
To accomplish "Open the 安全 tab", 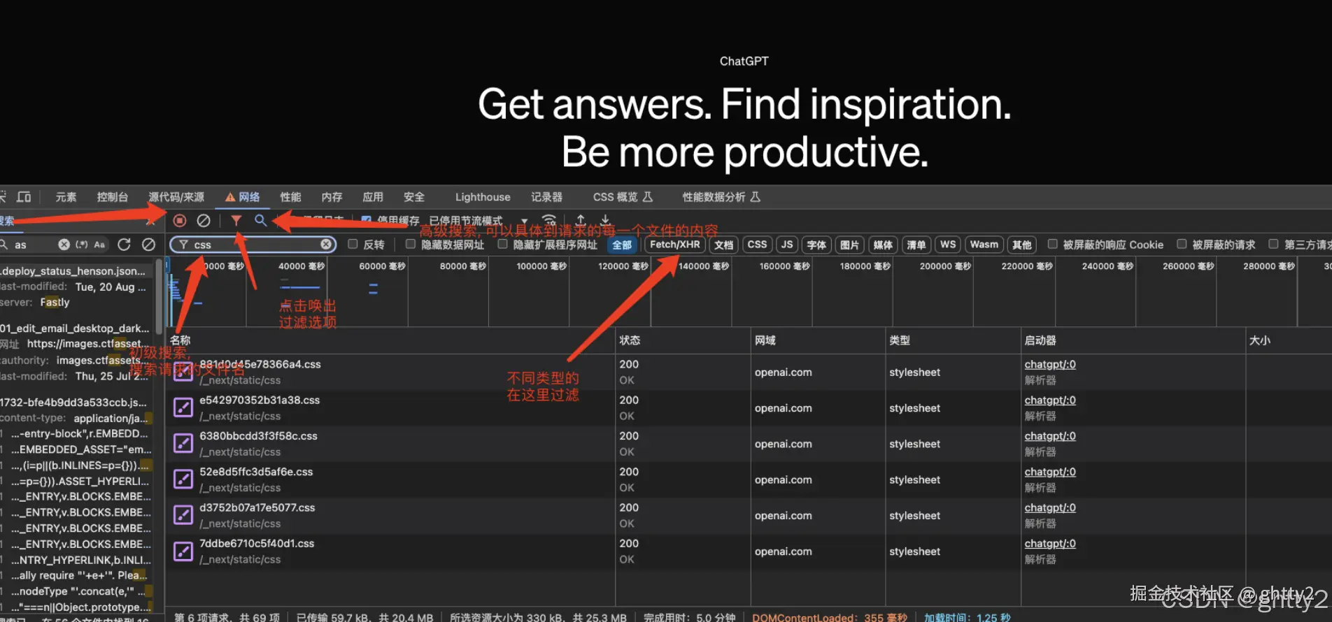I will [414, 197].
